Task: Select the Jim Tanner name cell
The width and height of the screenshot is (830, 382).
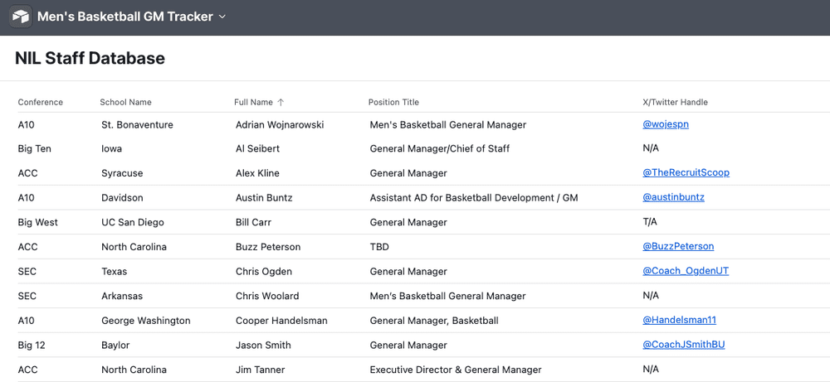Action: tap(260, 370)
